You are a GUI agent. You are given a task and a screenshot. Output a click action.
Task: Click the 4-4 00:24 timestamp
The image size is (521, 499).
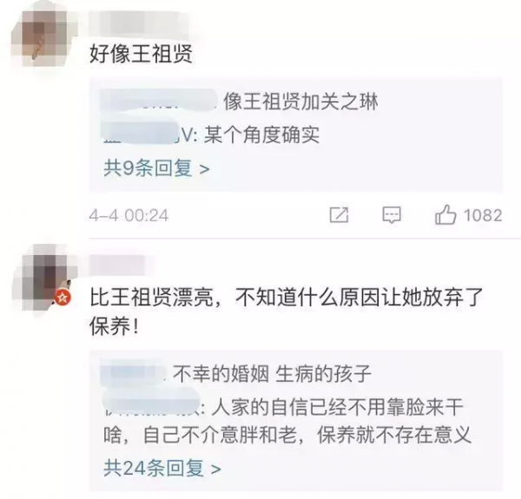point(129,215)
